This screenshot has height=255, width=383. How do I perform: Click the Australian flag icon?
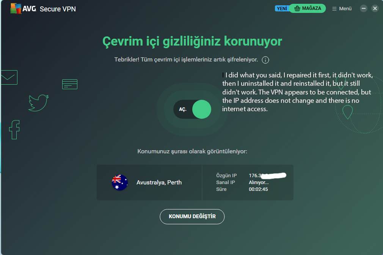click(x=119, y=183)
